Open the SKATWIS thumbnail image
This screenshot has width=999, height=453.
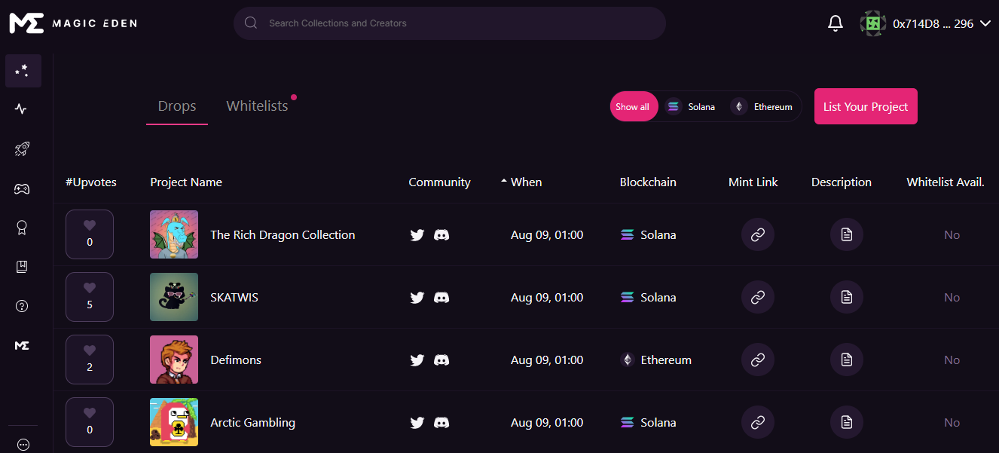click(x=174, y=297)
